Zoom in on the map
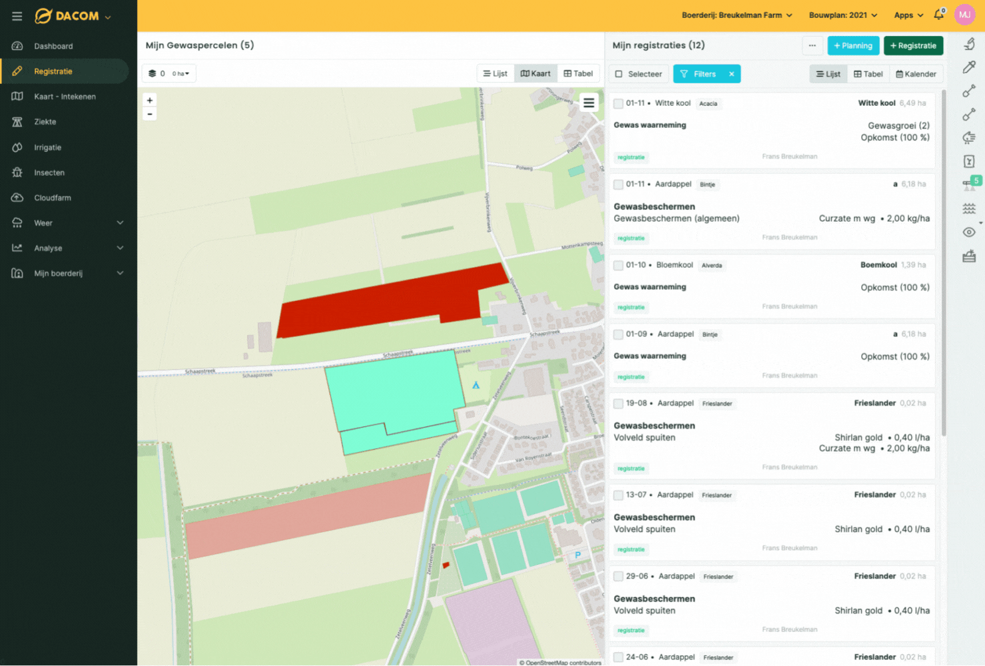985x666 pixels. pyautogui.click(x=150, y=100)
